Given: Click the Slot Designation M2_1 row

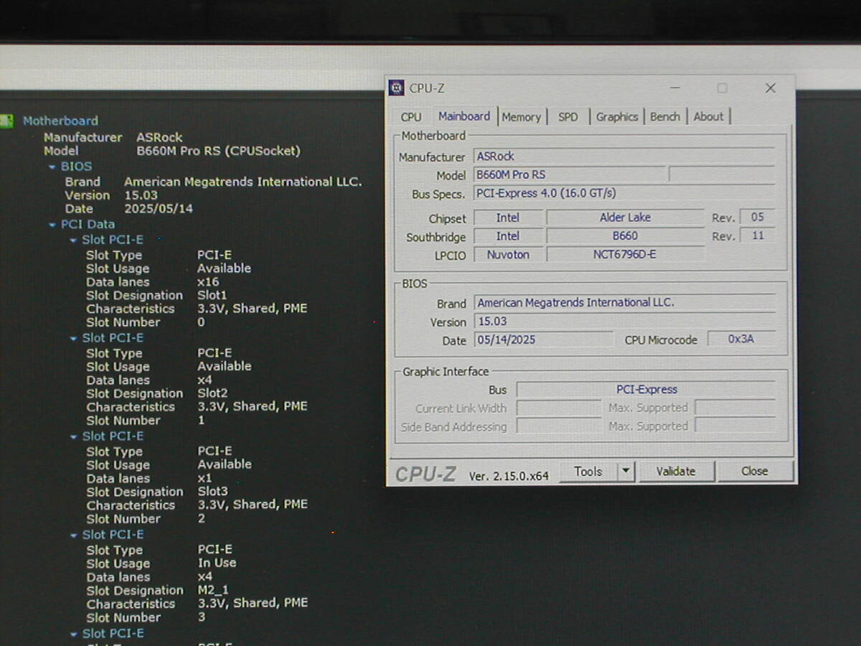Looking at the screenshot, I should (158, 591).
